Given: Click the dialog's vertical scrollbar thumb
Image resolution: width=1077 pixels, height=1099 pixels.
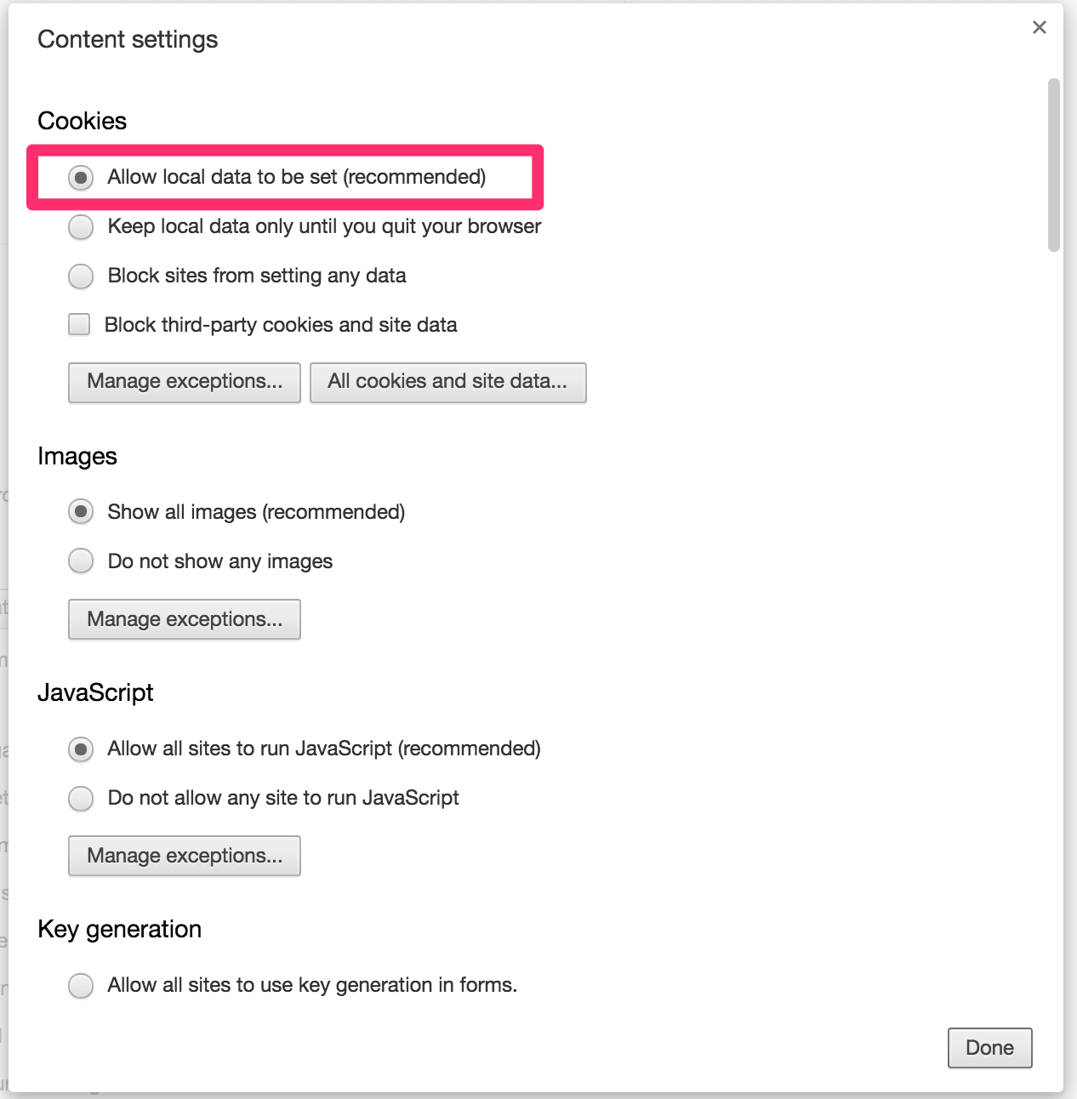Looking at the screenshot, I should pos(1054,165).
